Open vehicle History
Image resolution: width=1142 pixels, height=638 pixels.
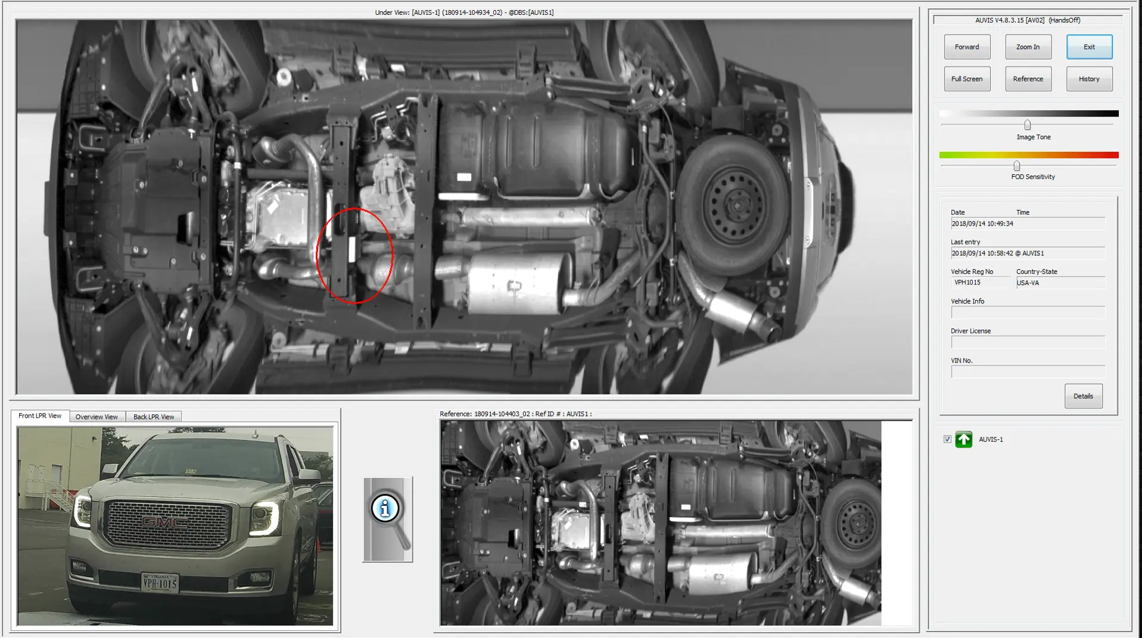point(1088,79)
